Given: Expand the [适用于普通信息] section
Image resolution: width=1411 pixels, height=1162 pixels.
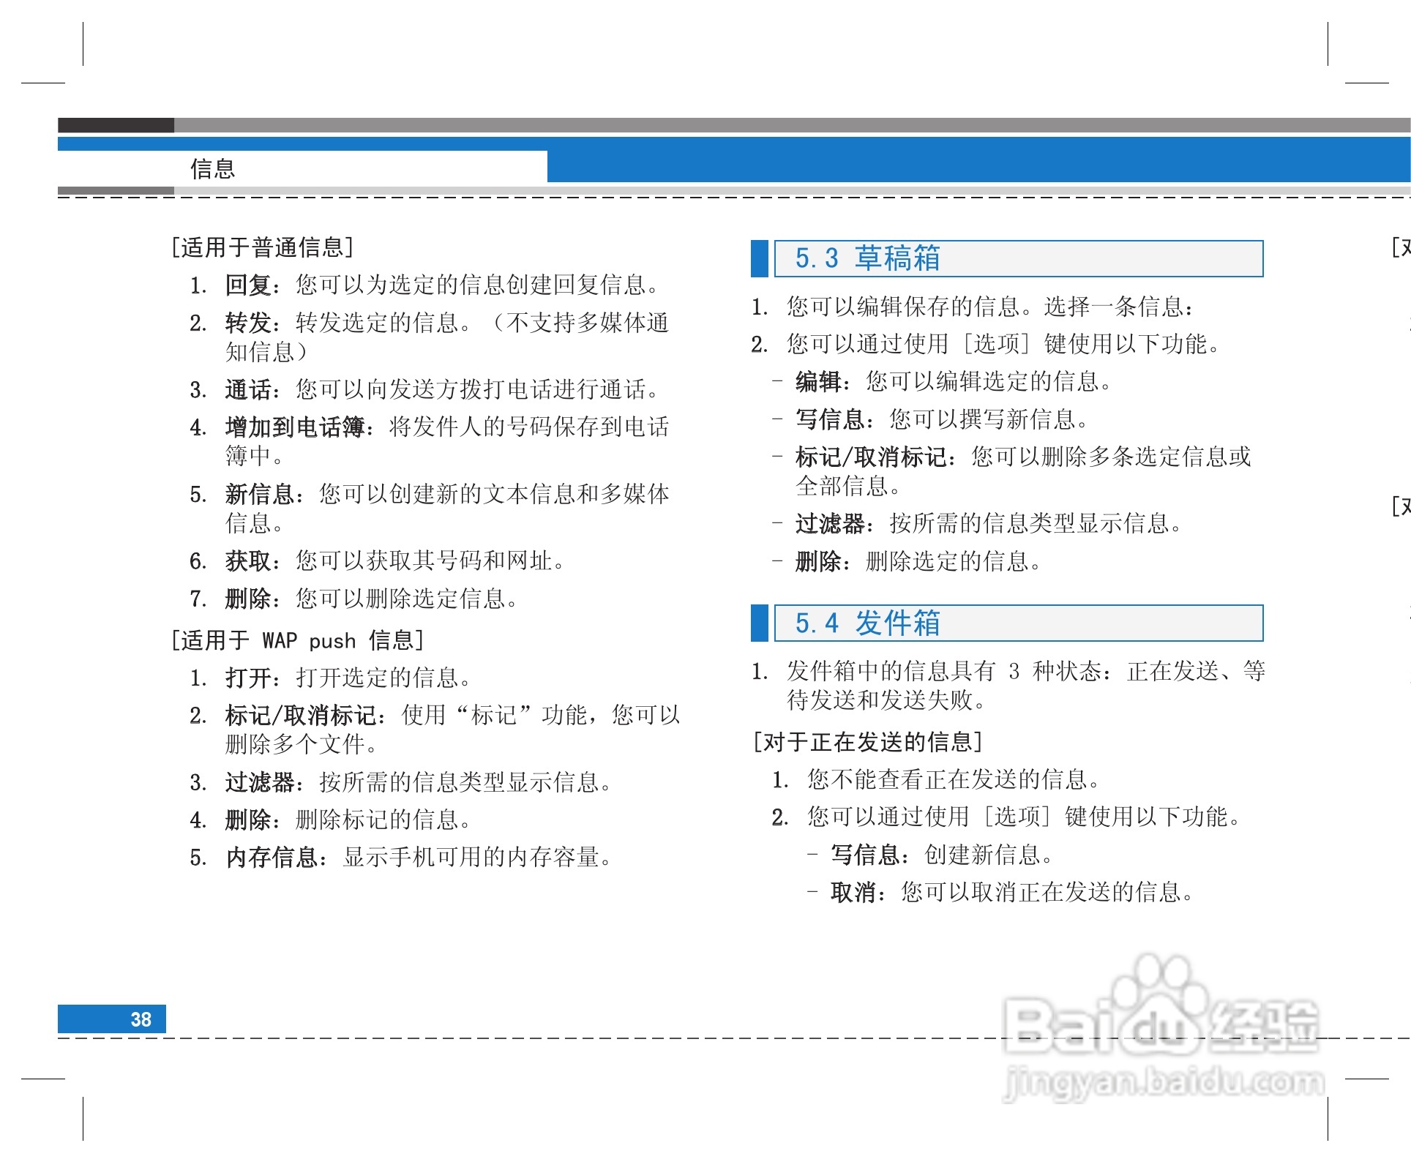Looking at the screenshot, I should pyautogui.click(x=261, y=247).
